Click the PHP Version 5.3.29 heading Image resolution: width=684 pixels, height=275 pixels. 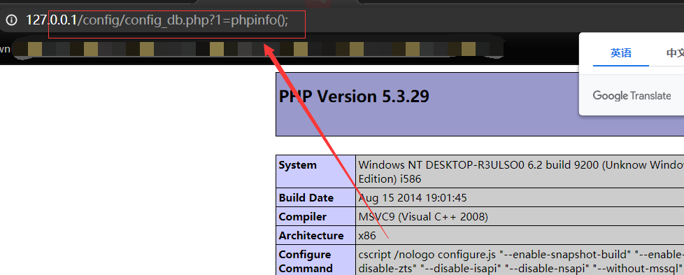pos(354,96)
